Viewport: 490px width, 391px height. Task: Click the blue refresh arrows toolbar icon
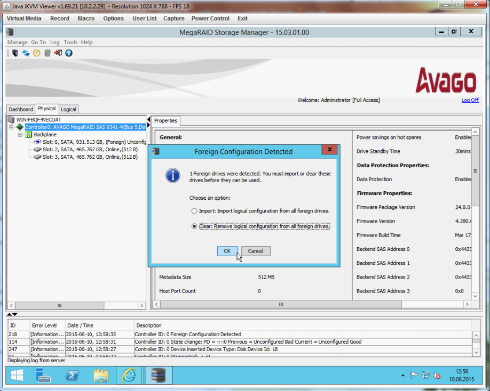[x=26, y=53]
